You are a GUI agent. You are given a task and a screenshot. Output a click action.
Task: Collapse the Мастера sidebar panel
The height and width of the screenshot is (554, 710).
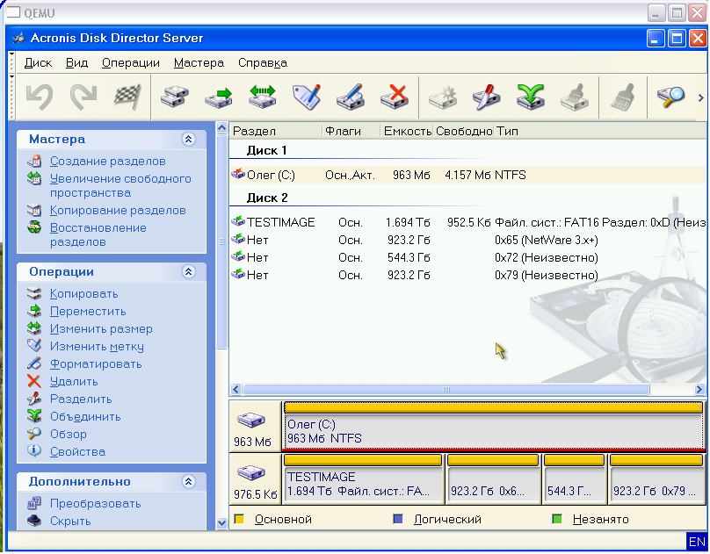[x=188, y=140]
